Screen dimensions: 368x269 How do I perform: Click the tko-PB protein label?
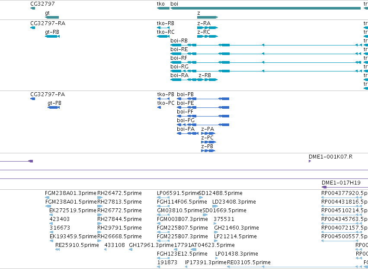point(166,94)
